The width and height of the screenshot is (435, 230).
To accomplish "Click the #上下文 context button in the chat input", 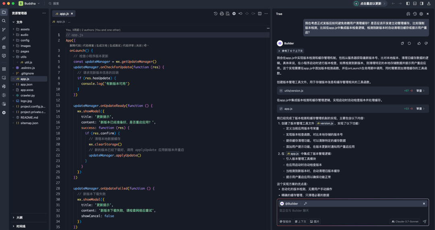I will [301, 222].
